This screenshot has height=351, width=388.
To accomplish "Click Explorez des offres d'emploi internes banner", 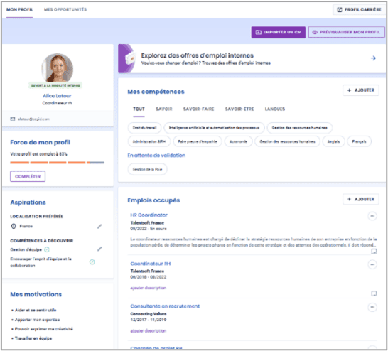I will click(x=252, y=59).
